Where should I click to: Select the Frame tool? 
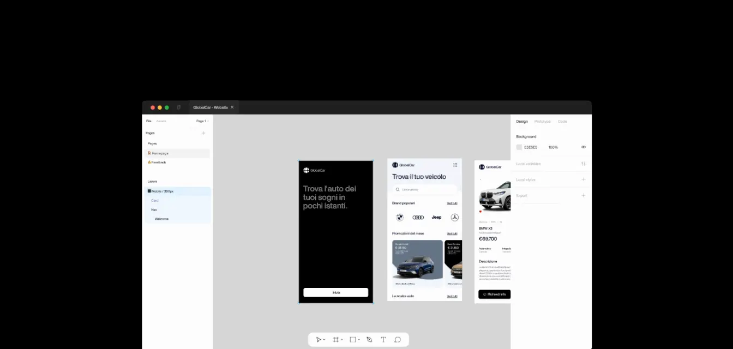pos(336,340)
